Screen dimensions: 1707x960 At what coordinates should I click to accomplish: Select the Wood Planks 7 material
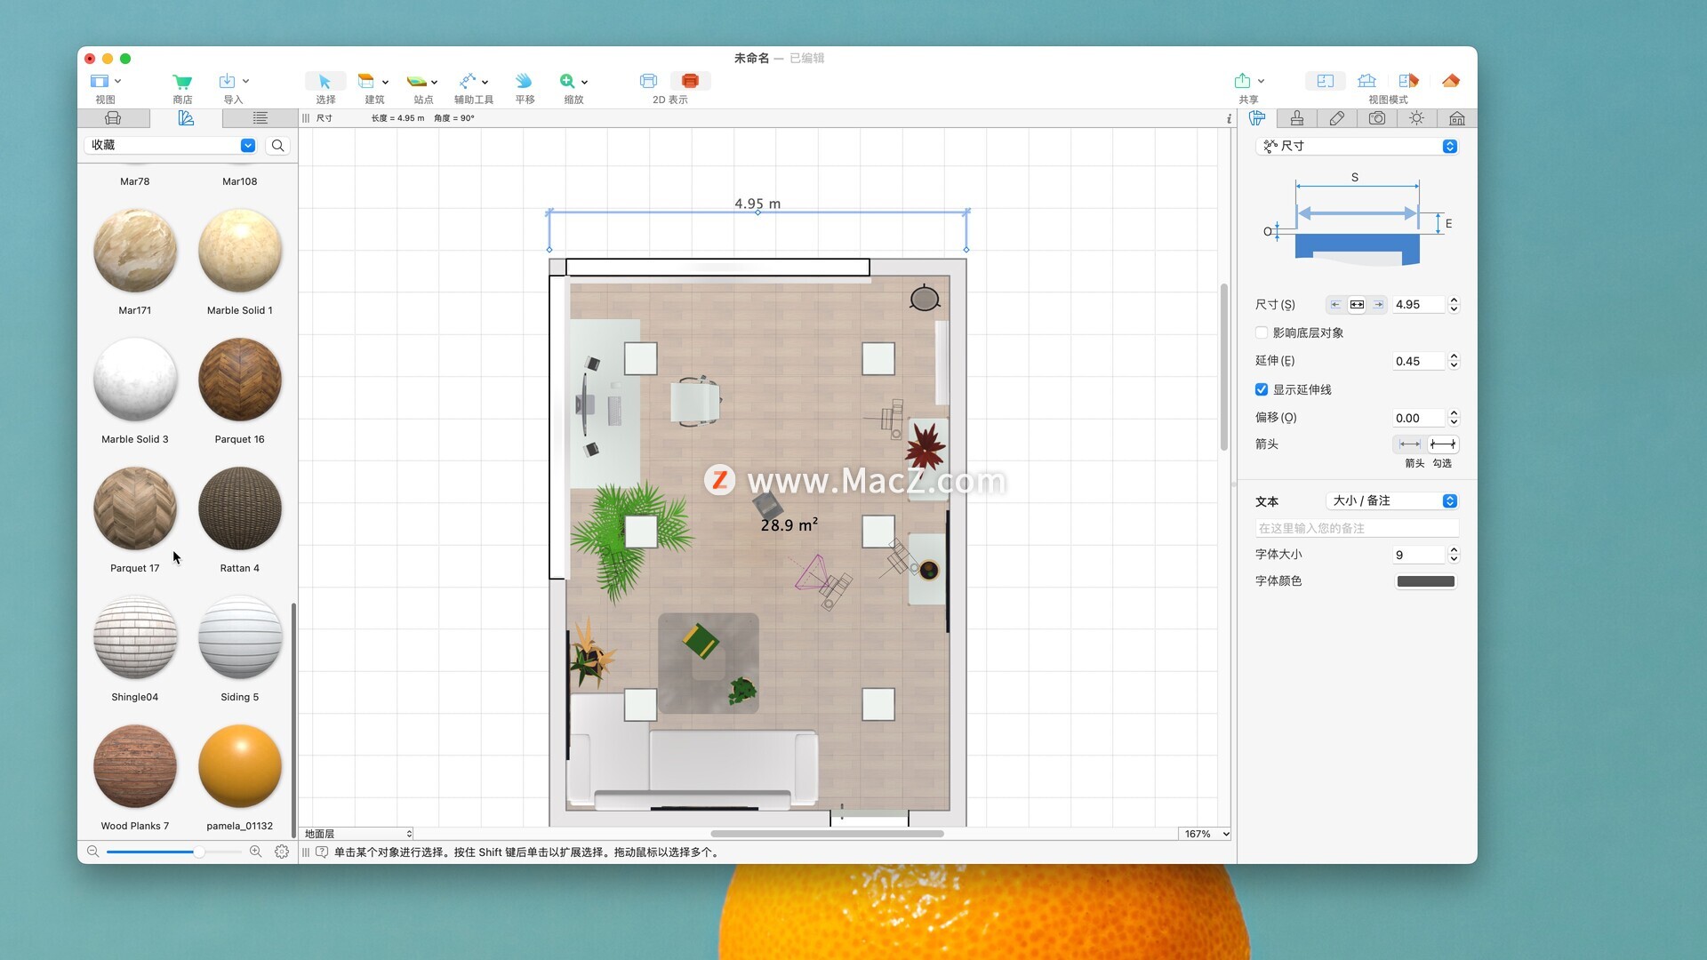pyautogui.click(x=135, y=767)
